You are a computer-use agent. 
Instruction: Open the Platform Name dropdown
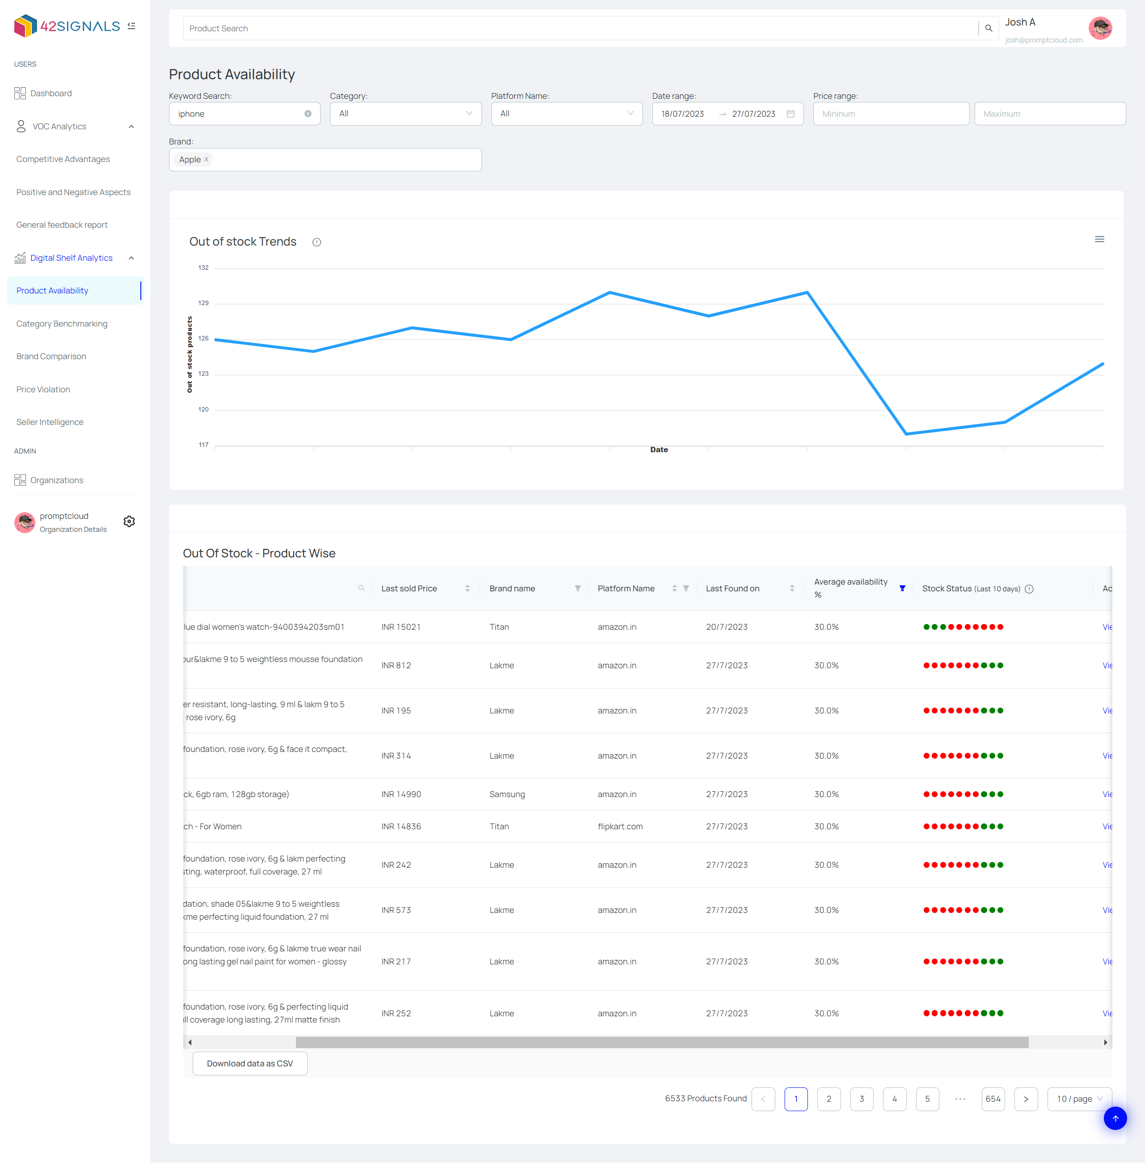point(566,114)
